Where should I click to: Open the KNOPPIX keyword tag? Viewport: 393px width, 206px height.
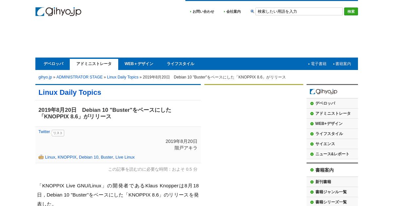click(67, 157)
